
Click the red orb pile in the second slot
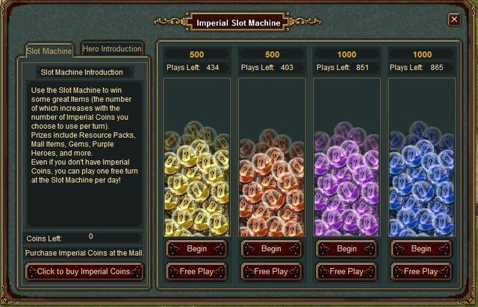272,182
